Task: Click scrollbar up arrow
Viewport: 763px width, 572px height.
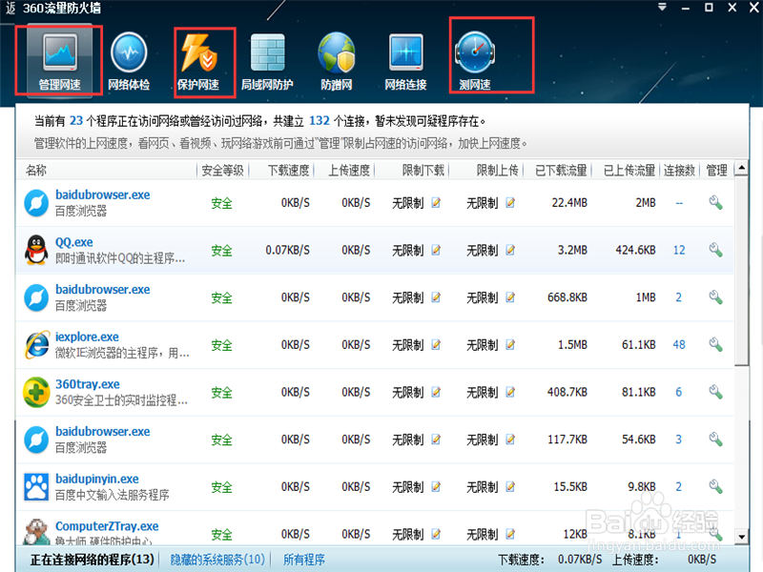Action: tap(741, 169)
